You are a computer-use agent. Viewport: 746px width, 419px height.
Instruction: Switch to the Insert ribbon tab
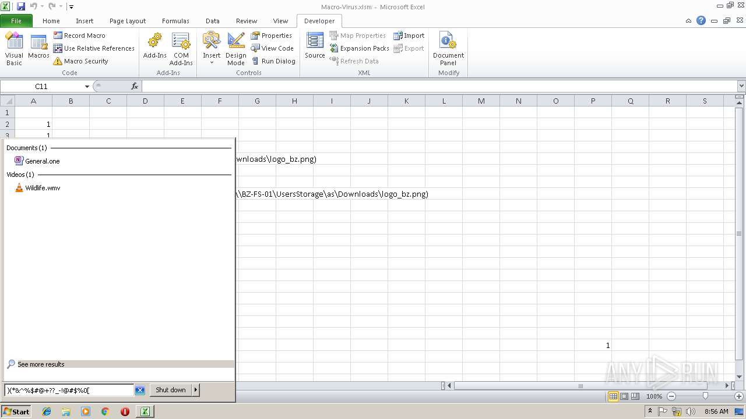[x=85, y=21]
